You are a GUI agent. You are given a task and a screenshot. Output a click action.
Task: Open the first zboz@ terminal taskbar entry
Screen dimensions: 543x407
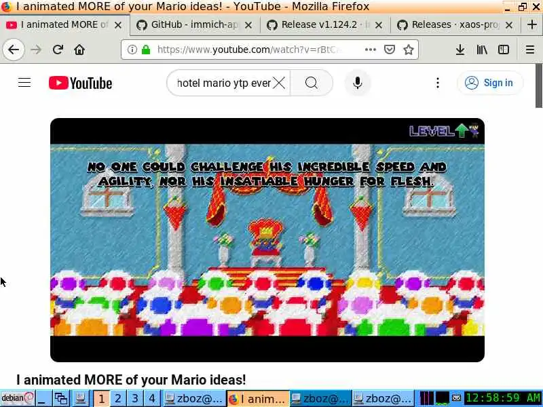[194, 398]
